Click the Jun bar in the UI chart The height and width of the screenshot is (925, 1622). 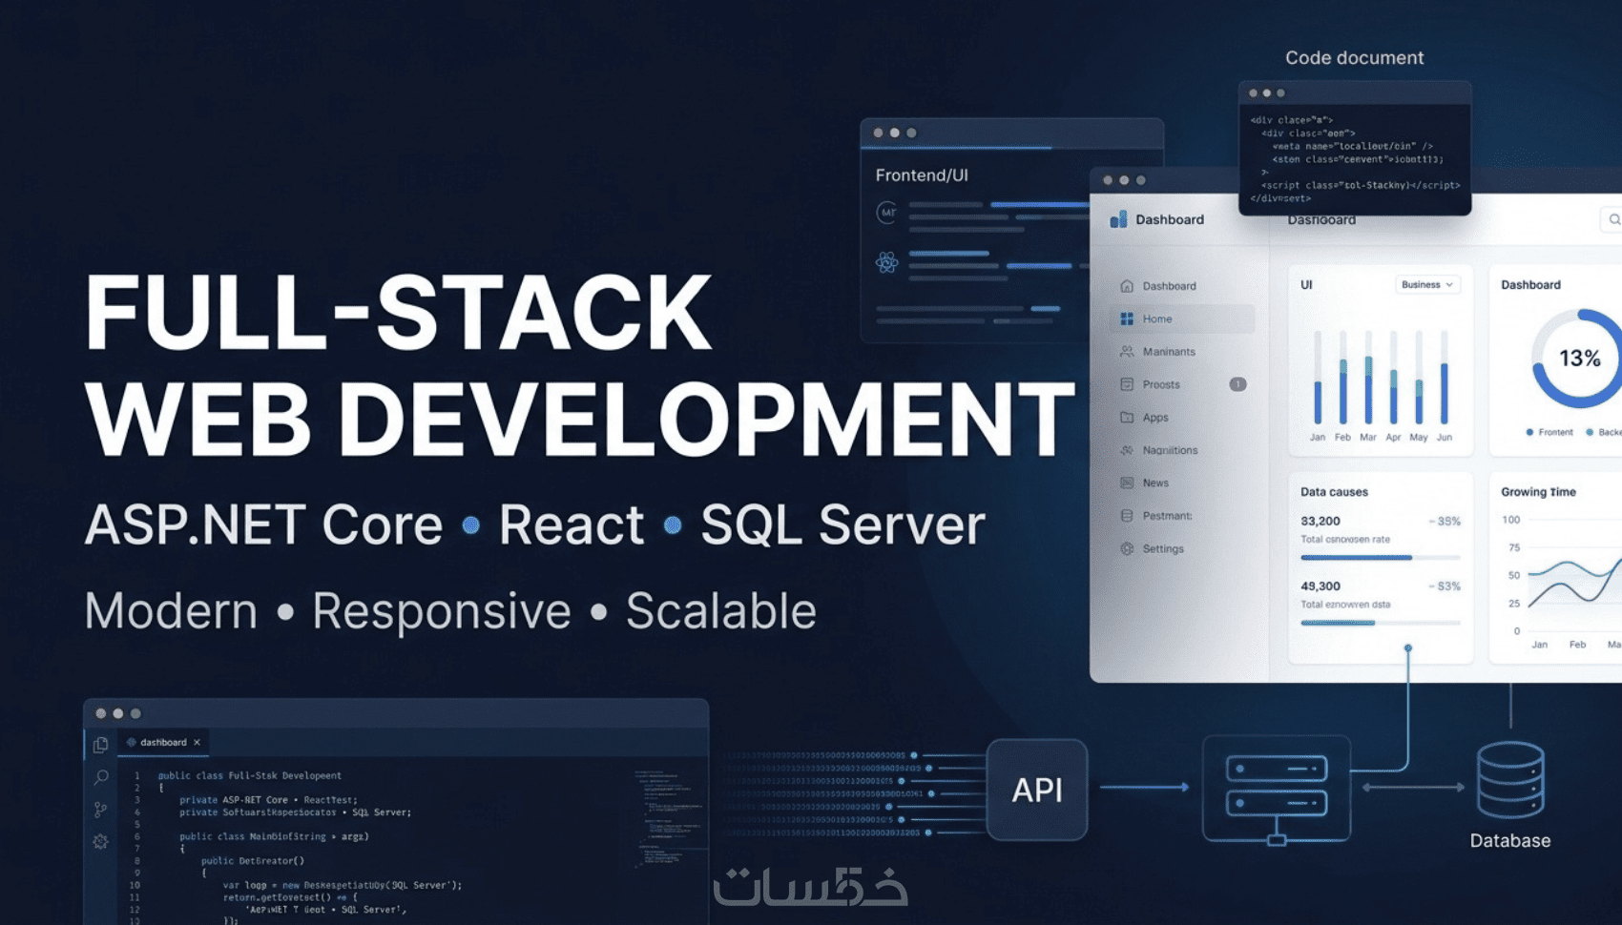coord(1445,378)
